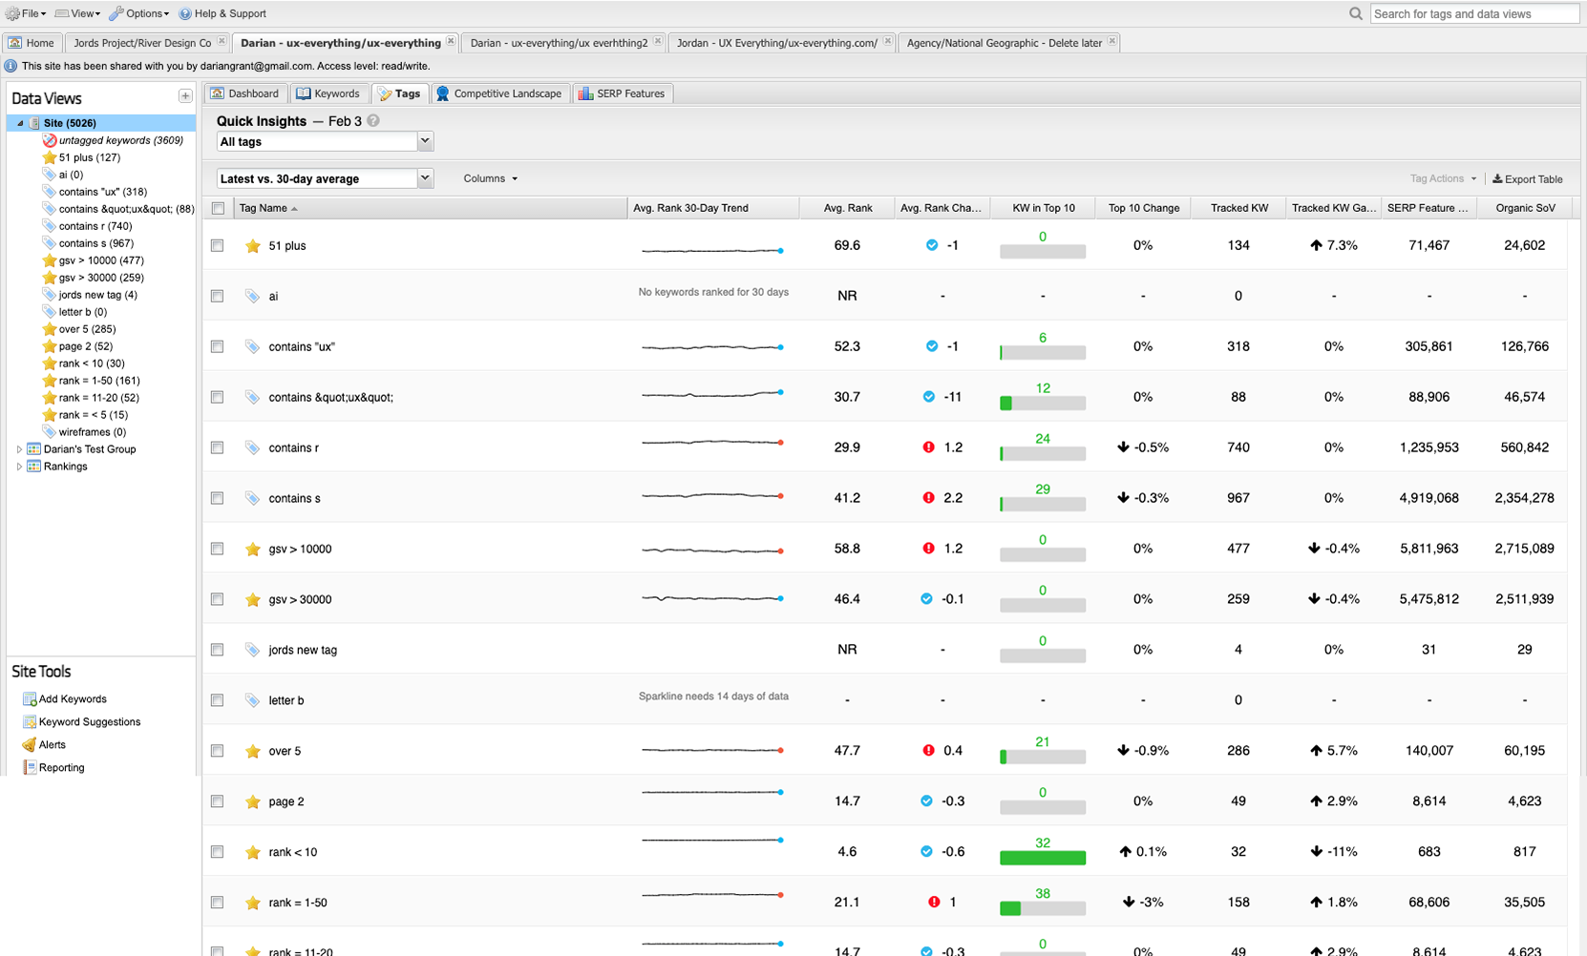Click the red alert icon in over 5 row
Viewport: 1587px width, 956px height.
tap(929, 751)
